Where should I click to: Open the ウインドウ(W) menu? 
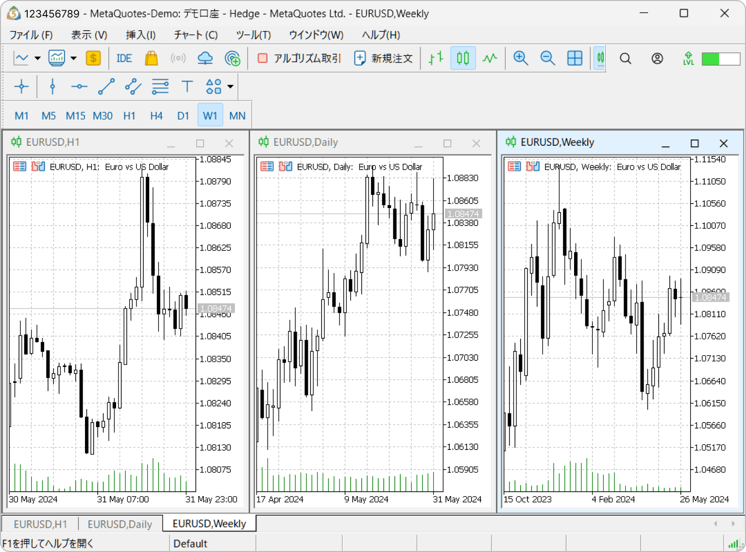(x=316, y=35)
